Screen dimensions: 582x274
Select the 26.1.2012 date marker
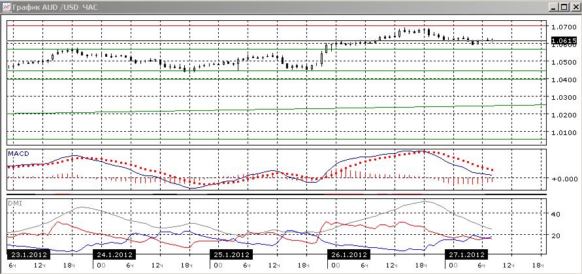click(349, 254)
